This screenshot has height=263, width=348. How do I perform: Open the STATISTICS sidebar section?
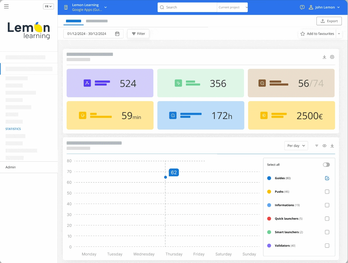point(13,129)
